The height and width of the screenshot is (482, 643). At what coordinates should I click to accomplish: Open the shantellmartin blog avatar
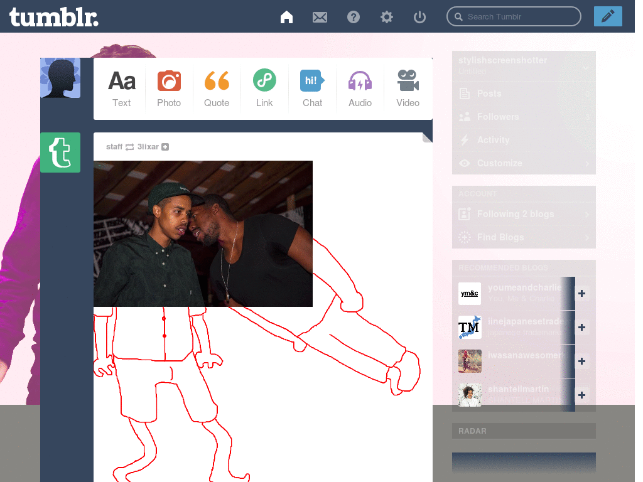[x=470, y=395]
